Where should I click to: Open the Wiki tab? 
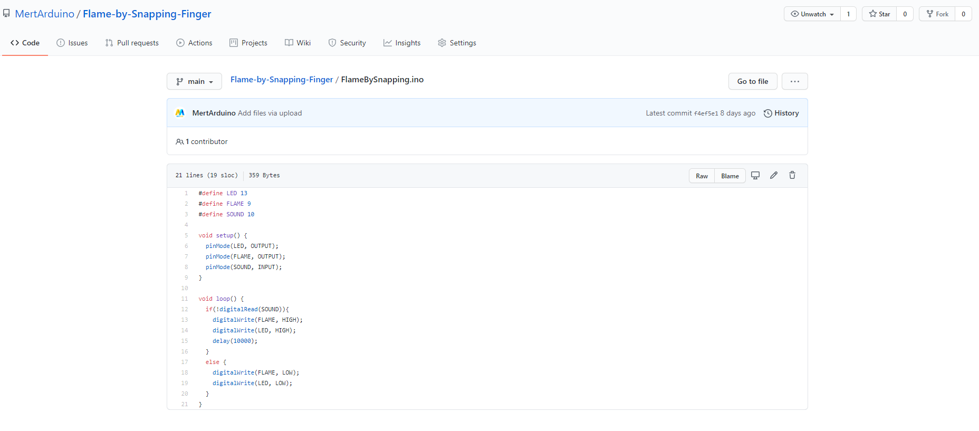click(x=298, y=43)
